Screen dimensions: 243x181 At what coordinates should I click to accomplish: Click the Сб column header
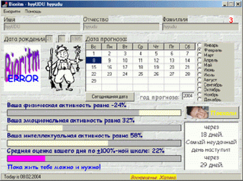188,47
